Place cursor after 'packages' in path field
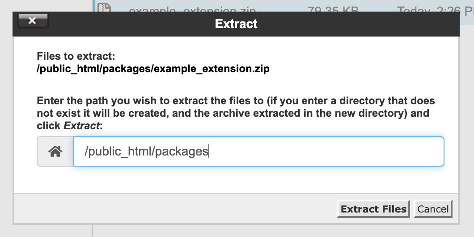 pyautogui.click(x=208, y=151)
